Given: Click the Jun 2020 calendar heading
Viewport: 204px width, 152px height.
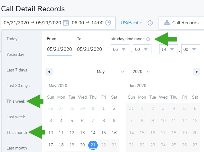Looking at the screenshot, I should coord(138,86).
